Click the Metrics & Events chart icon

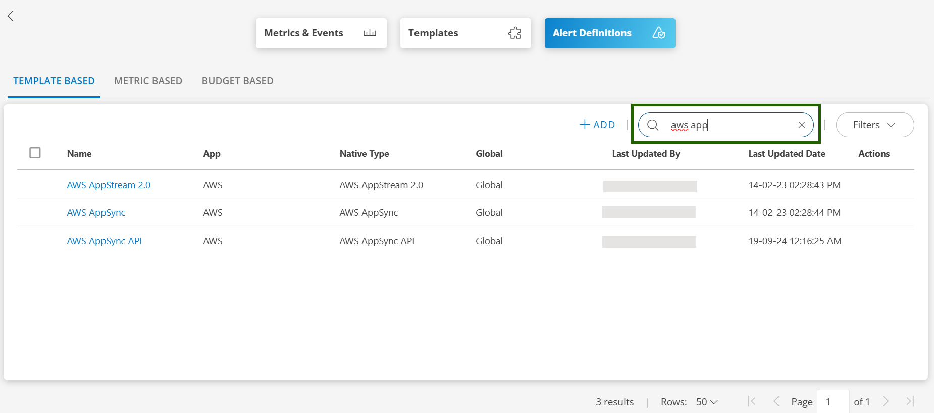coord(370,33)
